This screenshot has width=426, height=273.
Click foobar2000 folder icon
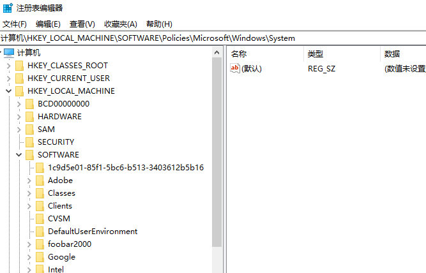tap(40, 244)
